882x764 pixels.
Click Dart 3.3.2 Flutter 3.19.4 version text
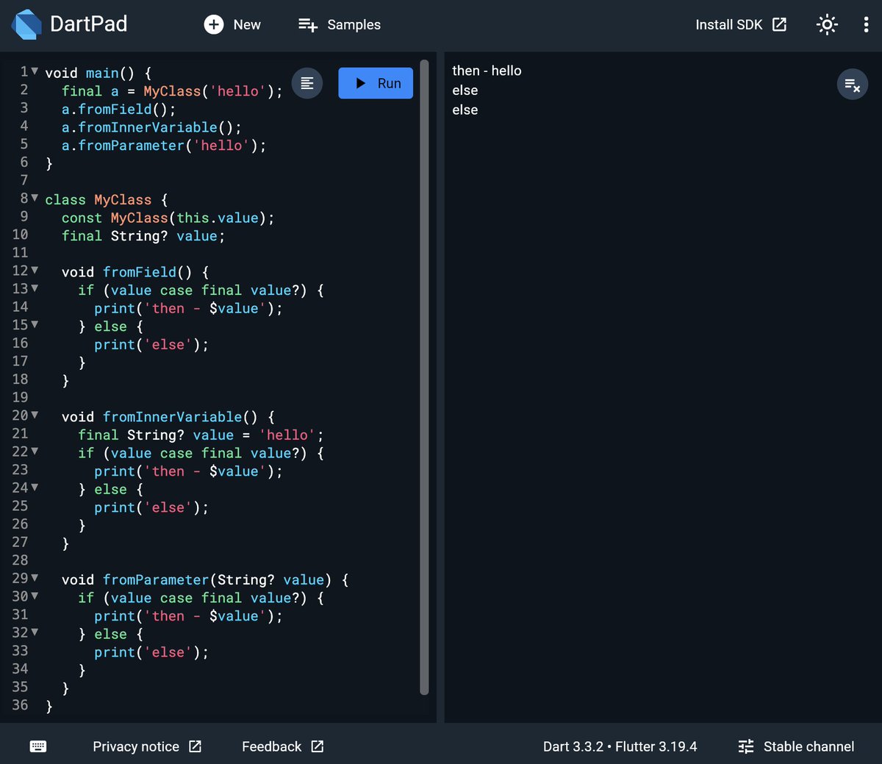tap(620, 746)
